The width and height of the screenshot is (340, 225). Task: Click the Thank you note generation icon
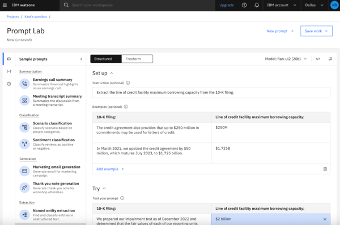click(x=24, y=188)
